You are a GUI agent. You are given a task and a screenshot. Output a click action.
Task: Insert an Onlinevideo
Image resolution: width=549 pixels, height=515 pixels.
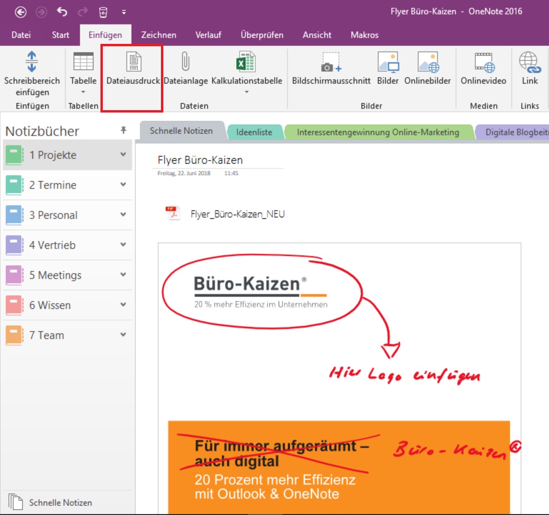point(483,62)
